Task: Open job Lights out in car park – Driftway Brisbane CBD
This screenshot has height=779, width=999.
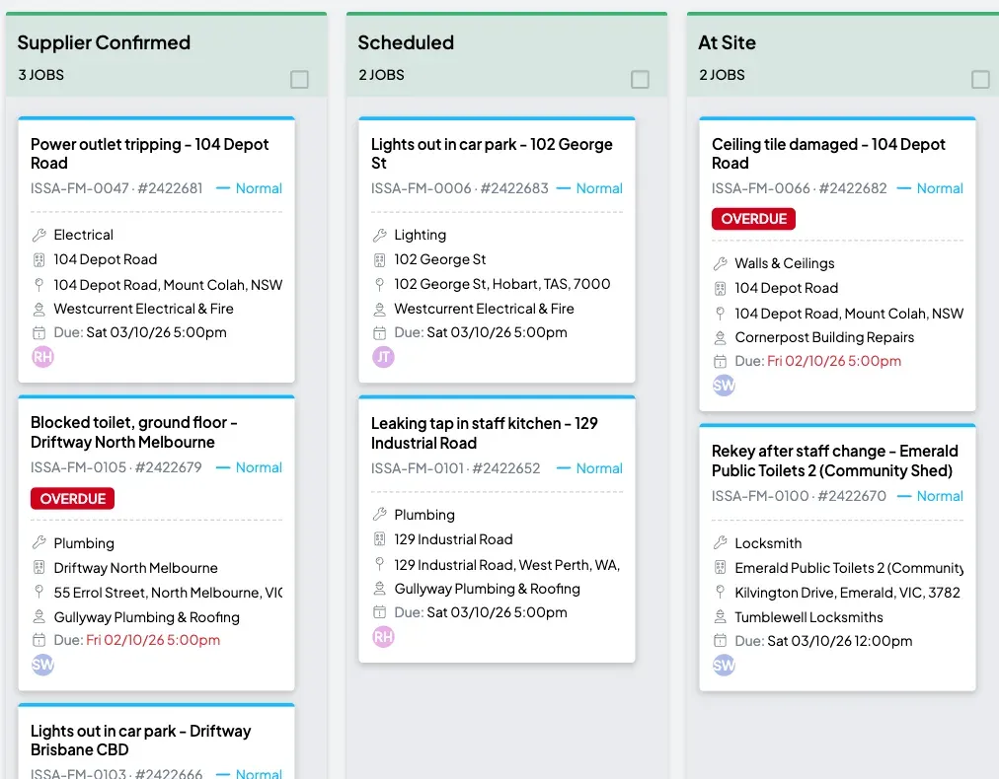Action: tap(141, 741)
